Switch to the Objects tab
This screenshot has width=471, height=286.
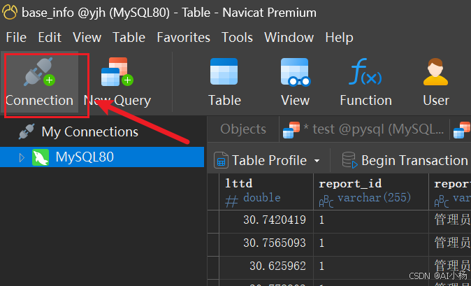point(243,129)
